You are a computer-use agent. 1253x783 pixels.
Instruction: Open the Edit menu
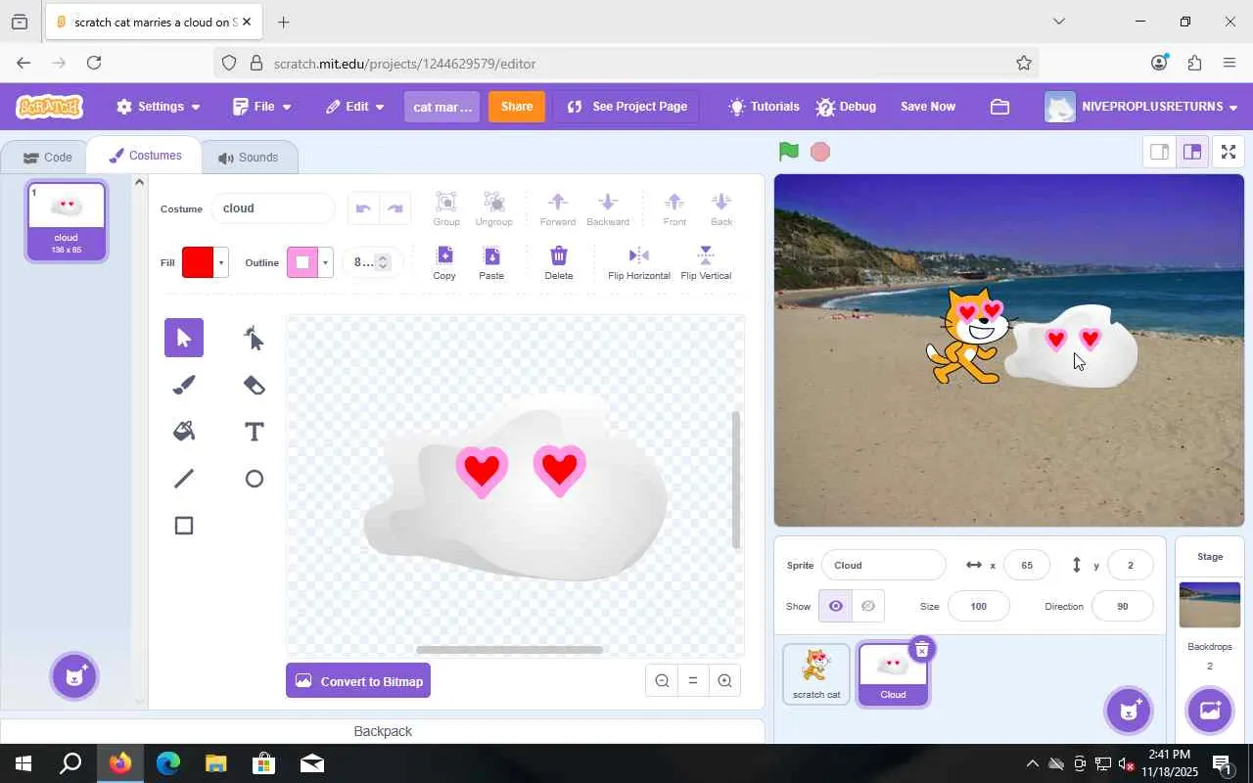tap(355, 107)
